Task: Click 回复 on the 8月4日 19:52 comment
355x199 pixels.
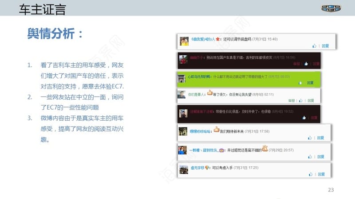Action: click(x=314, y=118)
